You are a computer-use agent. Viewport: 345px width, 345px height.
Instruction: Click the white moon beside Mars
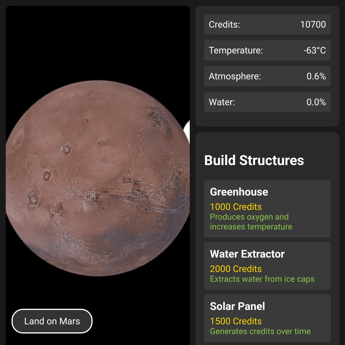187,132
